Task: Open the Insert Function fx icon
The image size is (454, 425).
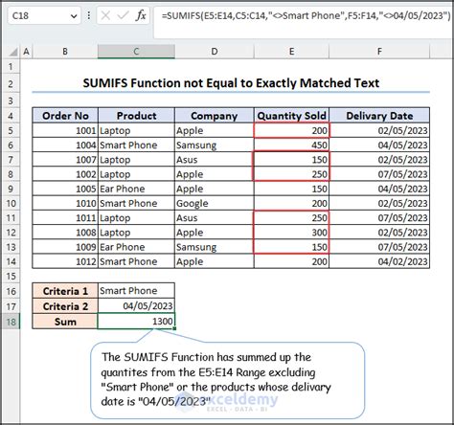Action: click(x=141, y=15)
